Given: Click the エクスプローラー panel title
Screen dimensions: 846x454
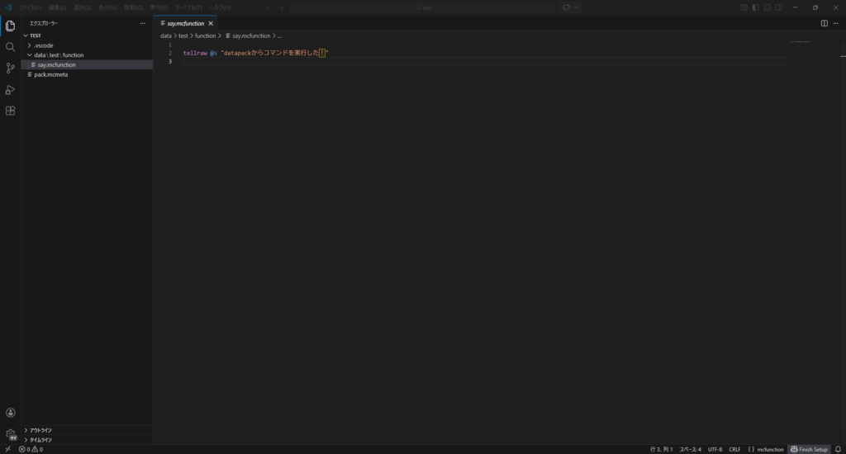Looking at the screenshot, I should point(43,23).
